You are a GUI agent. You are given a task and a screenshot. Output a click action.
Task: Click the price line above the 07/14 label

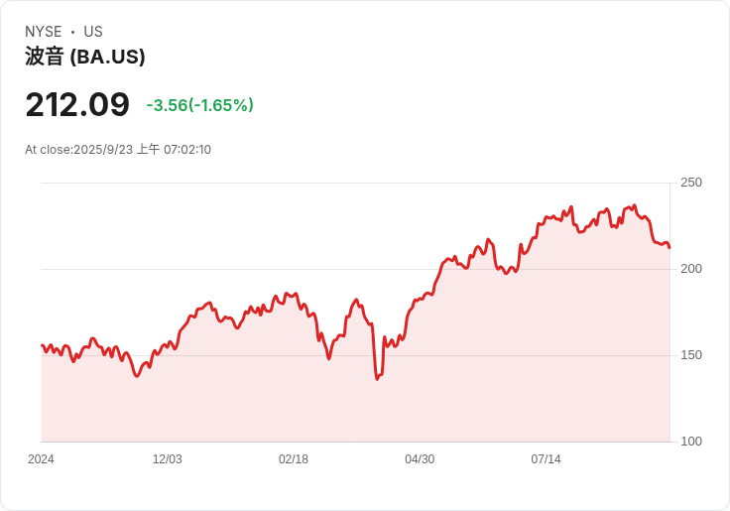(x=546, y=217)
